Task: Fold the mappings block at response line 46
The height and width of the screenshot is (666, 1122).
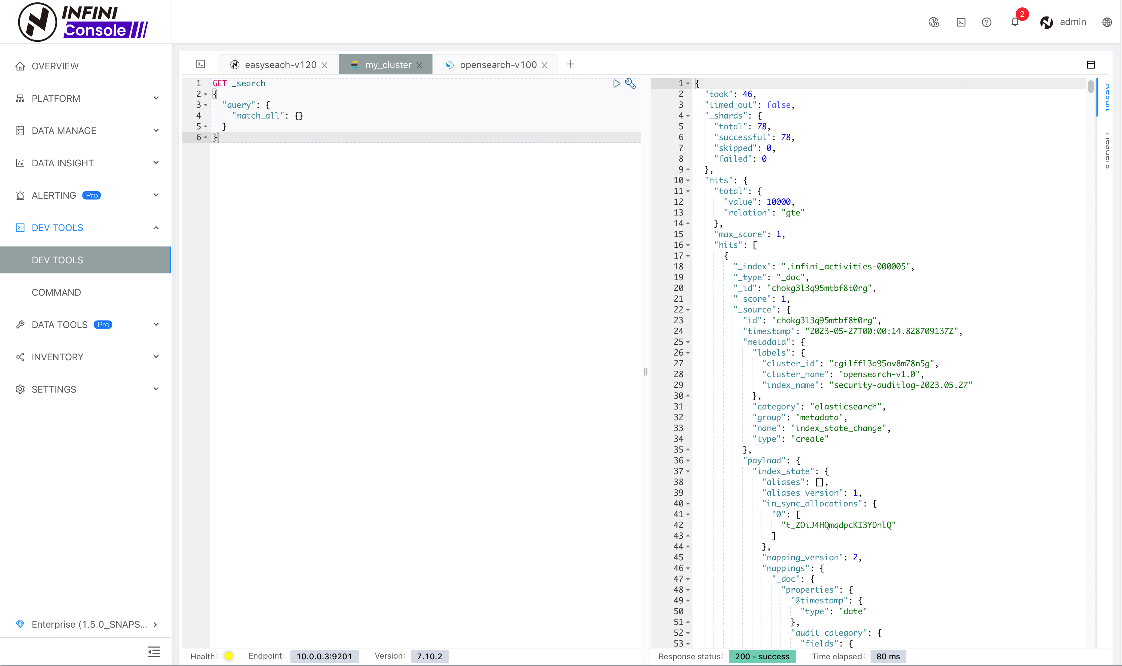Action: [x=688, y=568]
